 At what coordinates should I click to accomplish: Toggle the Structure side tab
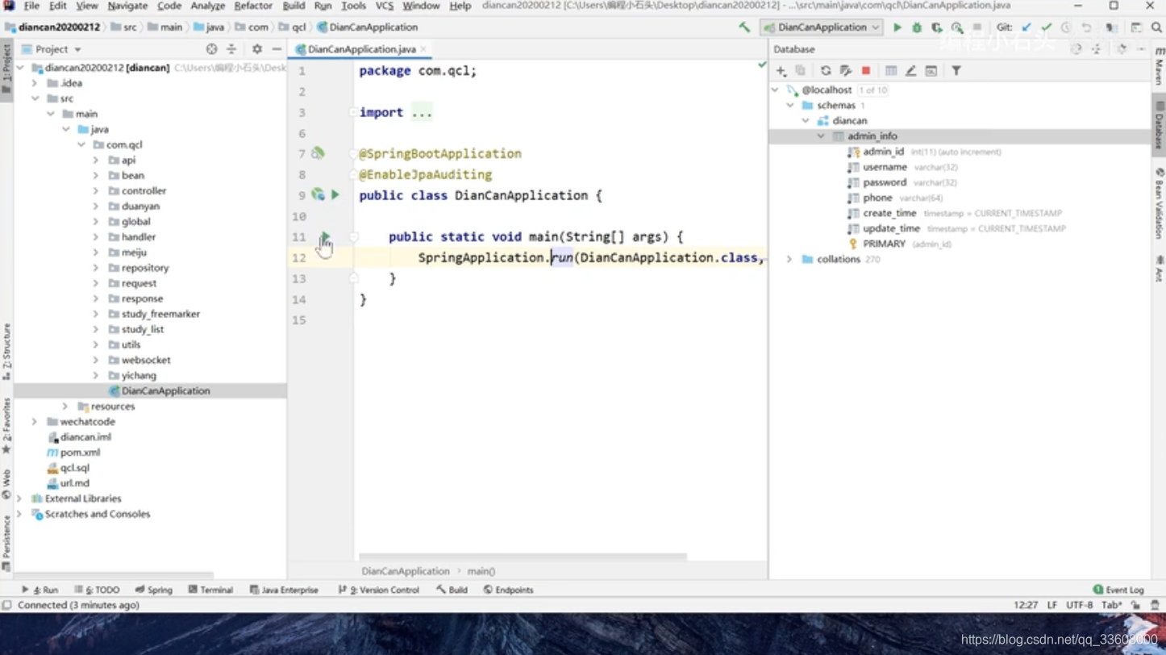pyautogui.click(x=6, y=351)
